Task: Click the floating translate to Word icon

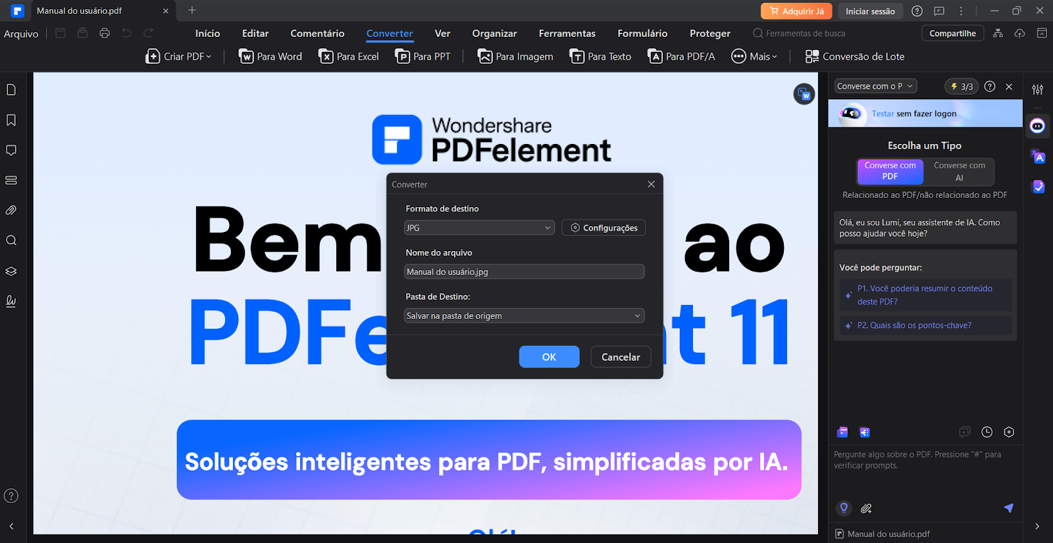Action: [804, 94]
